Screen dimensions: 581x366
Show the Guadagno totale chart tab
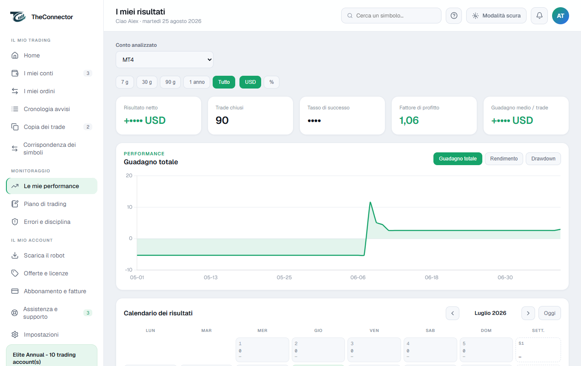point(458,159)
